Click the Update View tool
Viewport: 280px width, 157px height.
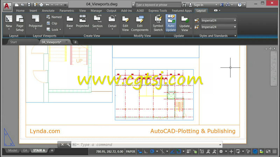(x=185, y=23)
